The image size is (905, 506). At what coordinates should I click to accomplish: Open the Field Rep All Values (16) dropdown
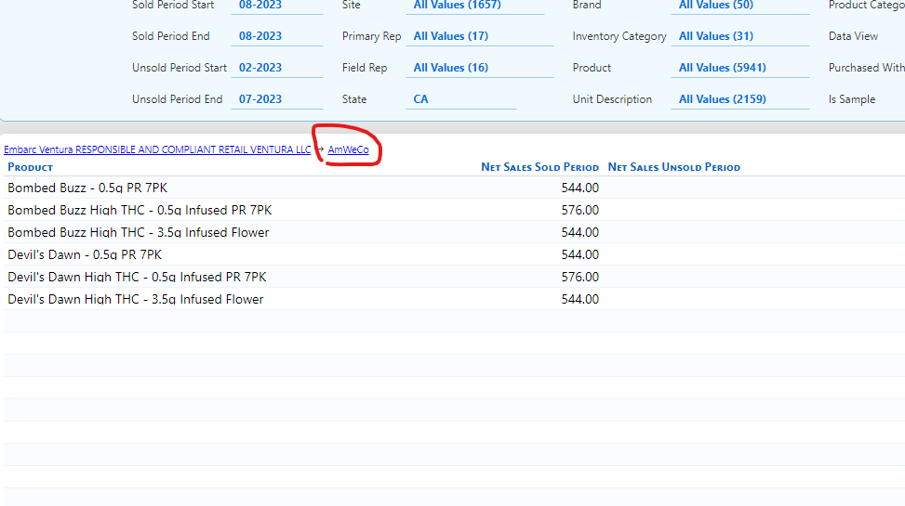pos(451,68)
